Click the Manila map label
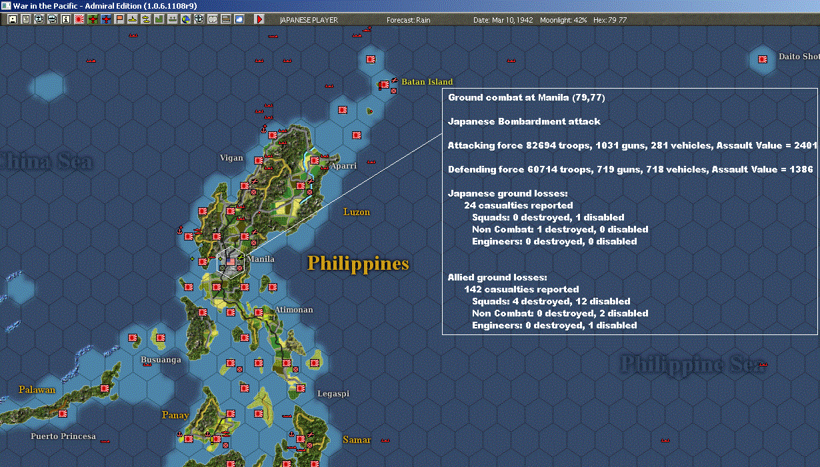This screenshot has height=467, width=820. click(x=261, y=259)
